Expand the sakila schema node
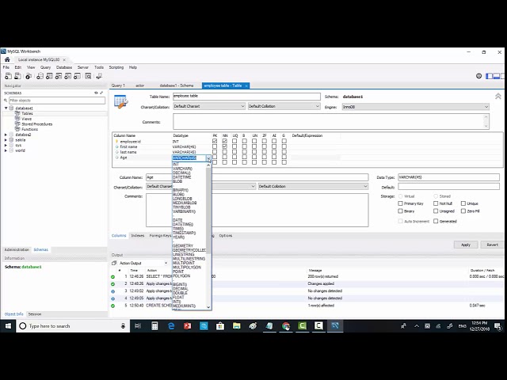Viewport: 507px width, 380px height. [x=6, y=140]
